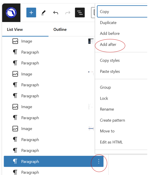Toggle the Document Overview list icon
The image size is (150, 175).
pyautogui.click(x=80, y=13)
